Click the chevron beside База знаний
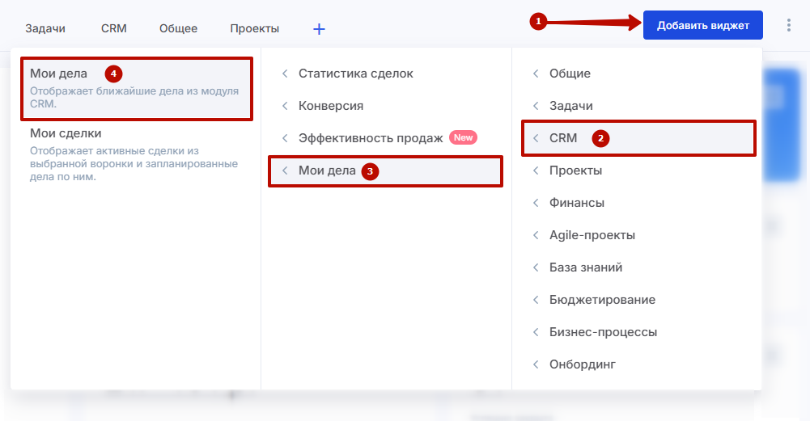Screen dimensions: 810x421 click(x=536, y=267)
